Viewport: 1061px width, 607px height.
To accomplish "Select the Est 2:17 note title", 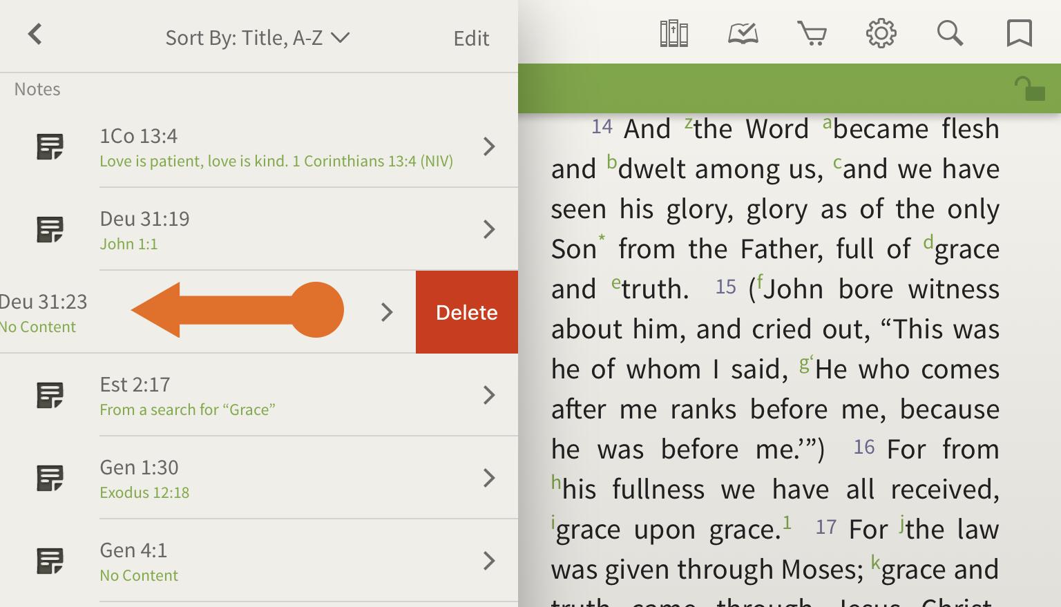I will click(135, 385).
